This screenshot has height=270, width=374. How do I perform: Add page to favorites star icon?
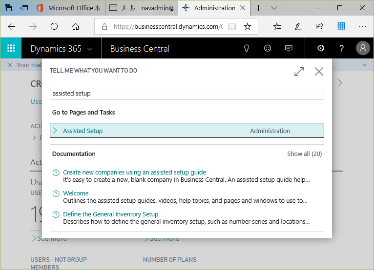tap(248, 26)
